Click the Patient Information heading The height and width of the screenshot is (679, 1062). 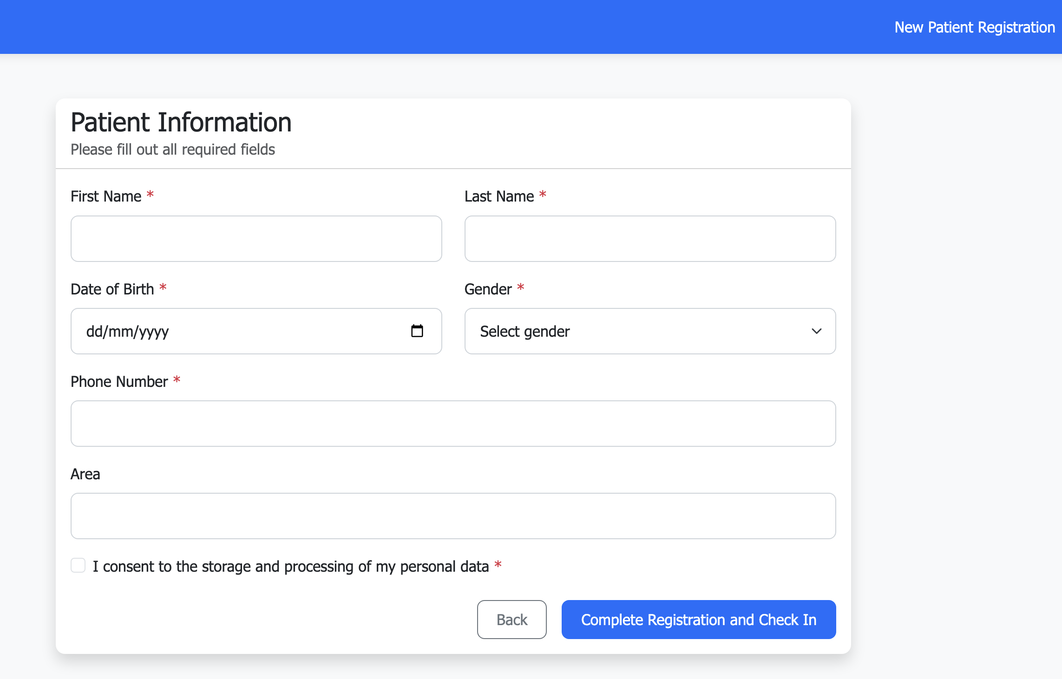(181, 123)
